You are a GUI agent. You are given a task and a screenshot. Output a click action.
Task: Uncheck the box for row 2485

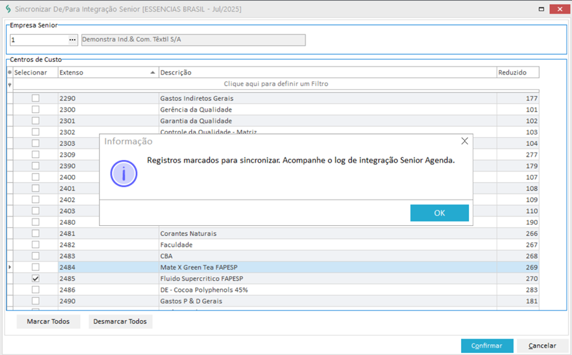pyautogui.click(x=36, y=278)
